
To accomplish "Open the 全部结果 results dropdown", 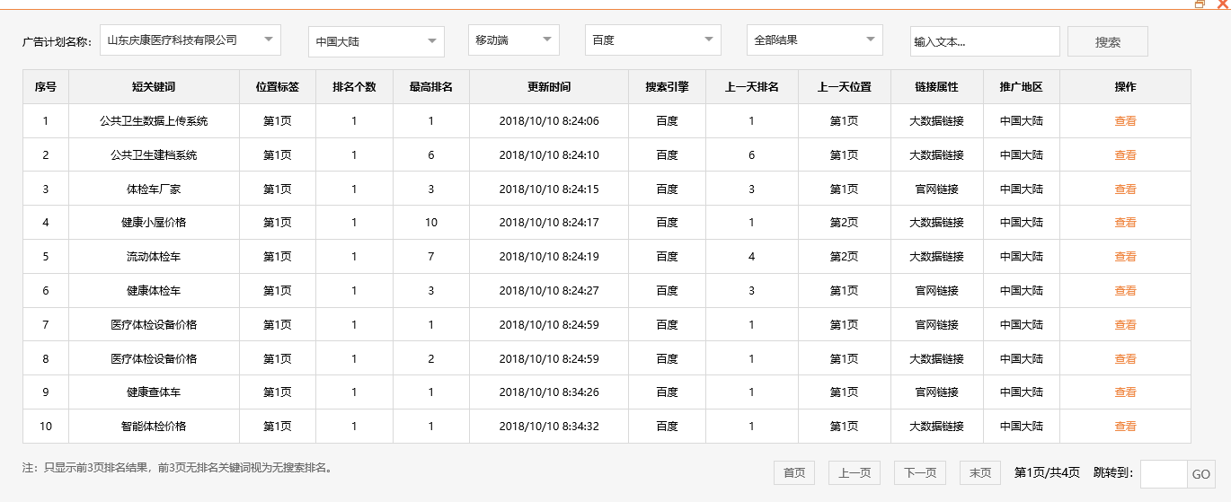I will [815, 40].
